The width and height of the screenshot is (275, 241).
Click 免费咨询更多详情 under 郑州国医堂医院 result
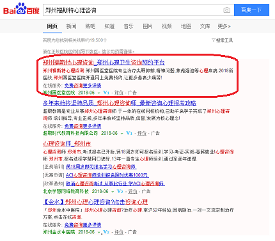click(x=82, y=86)
